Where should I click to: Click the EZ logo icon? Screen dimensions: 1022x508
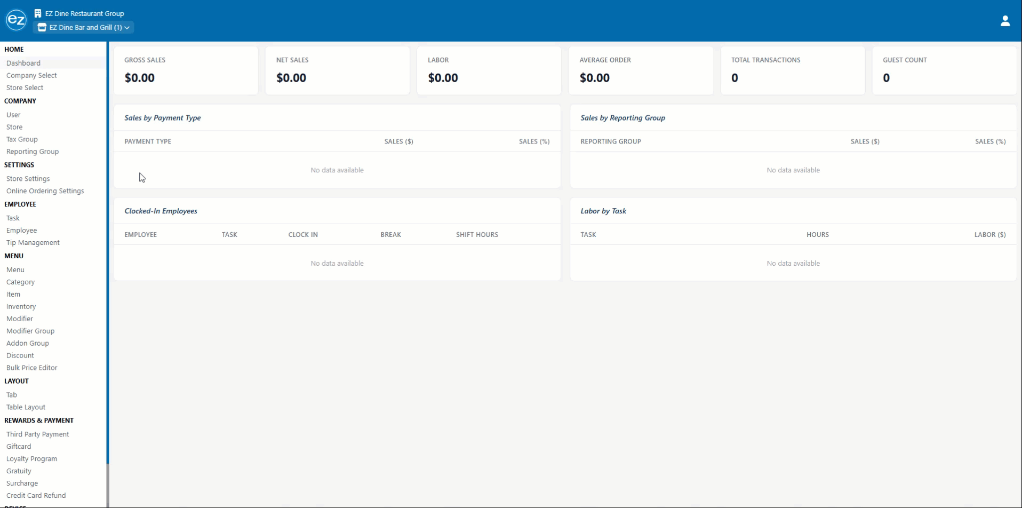[16, 20]
